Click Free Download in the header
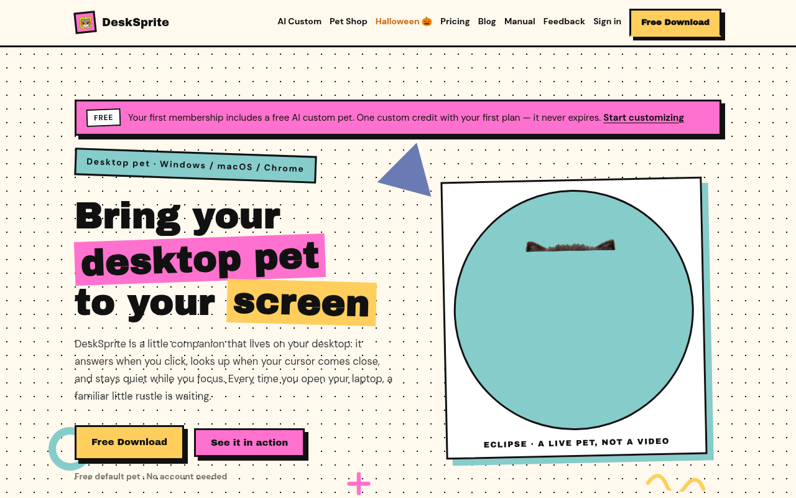The width and height of the screenshot is (796, 498). pyautogui.click(x=675, y=22)
